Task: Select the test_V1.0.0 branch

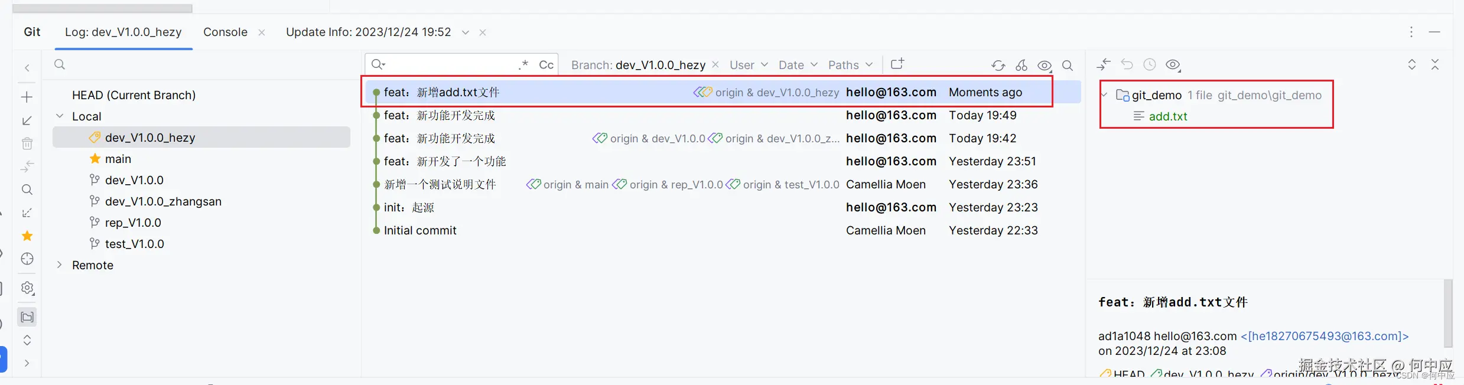Action: [135, 244]
